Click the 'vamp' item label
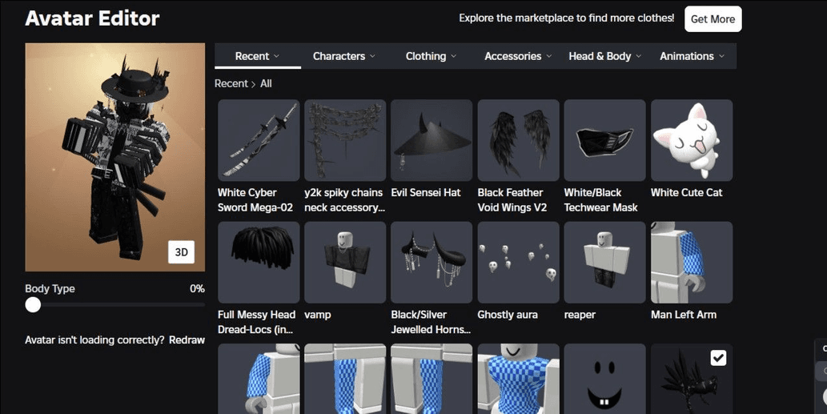The height and width of the screenshot is (414, 827). (x=318, y=315)
